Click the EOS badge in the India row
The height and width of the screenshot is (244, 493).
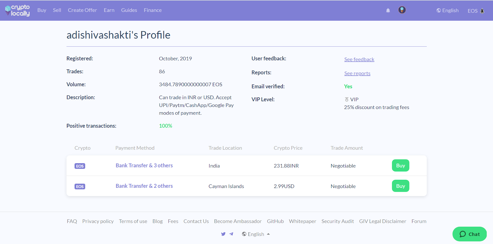pyautogui.click(x=80, y=166)
